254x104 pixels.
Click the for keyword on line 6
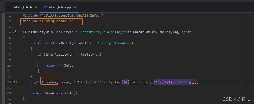point(33,43)
